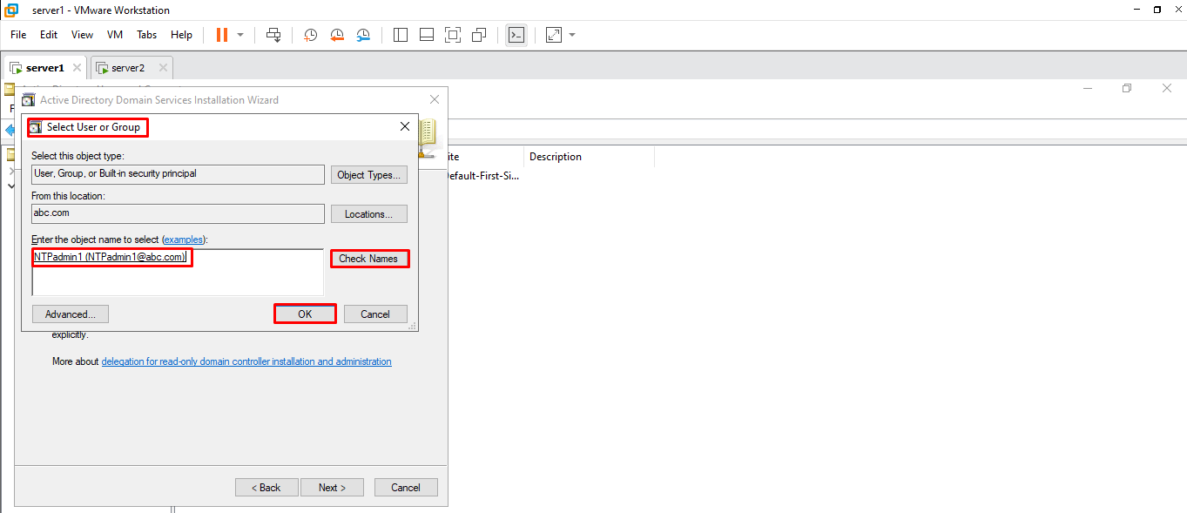Click the object type field
Viewport: 1187px width, 513px height.
tap(178, 174)
